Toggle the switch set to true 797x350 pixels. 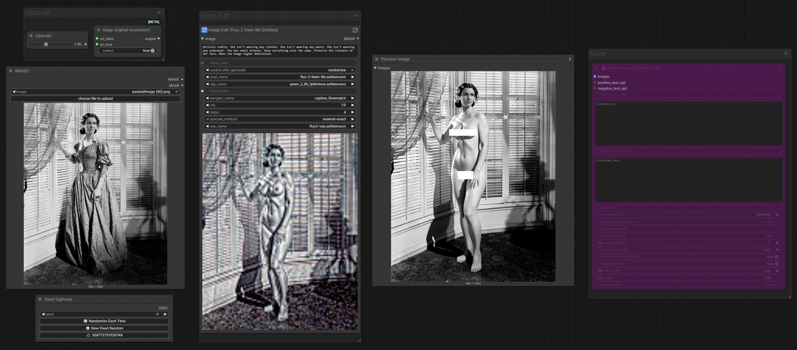click(127, 51)
